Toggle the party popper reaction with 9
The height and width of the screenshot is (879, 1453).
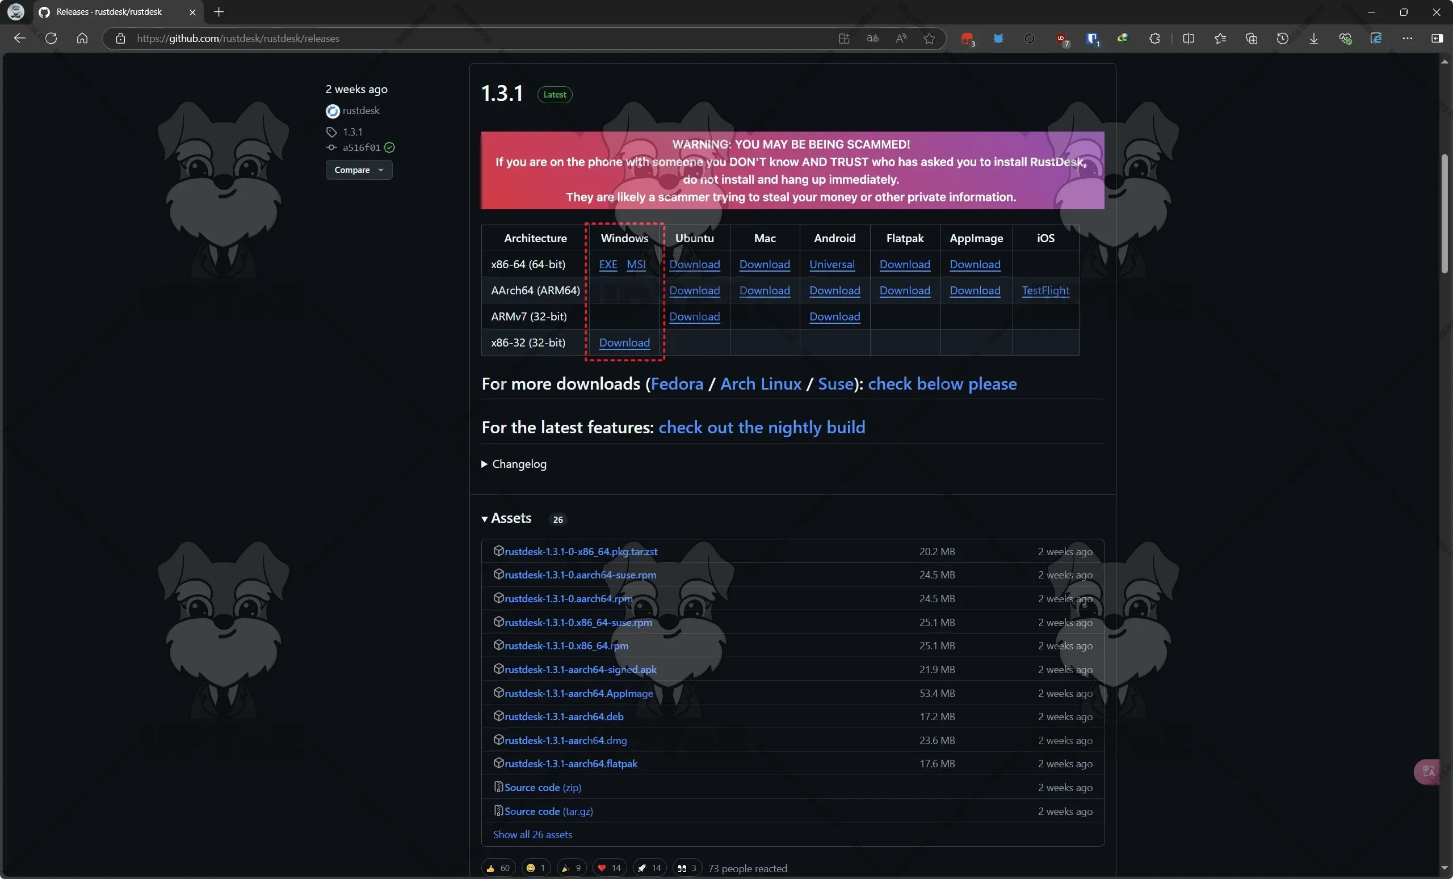(571, 868)
